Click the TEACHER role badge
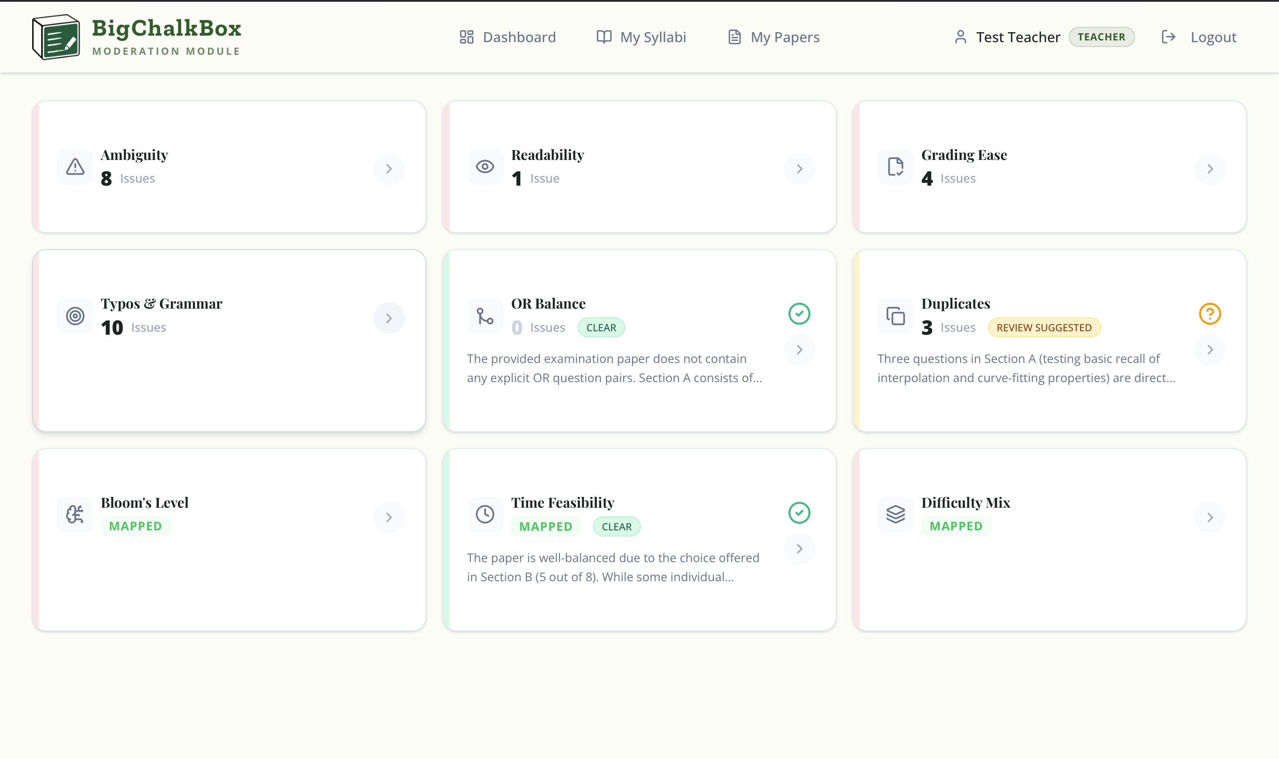Viewport: 1279px width, 759px height. 1101,37
